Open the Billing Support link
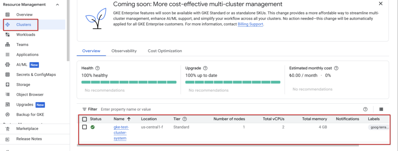Viewport: 398px width, 151px height. (x=250, y=24)
